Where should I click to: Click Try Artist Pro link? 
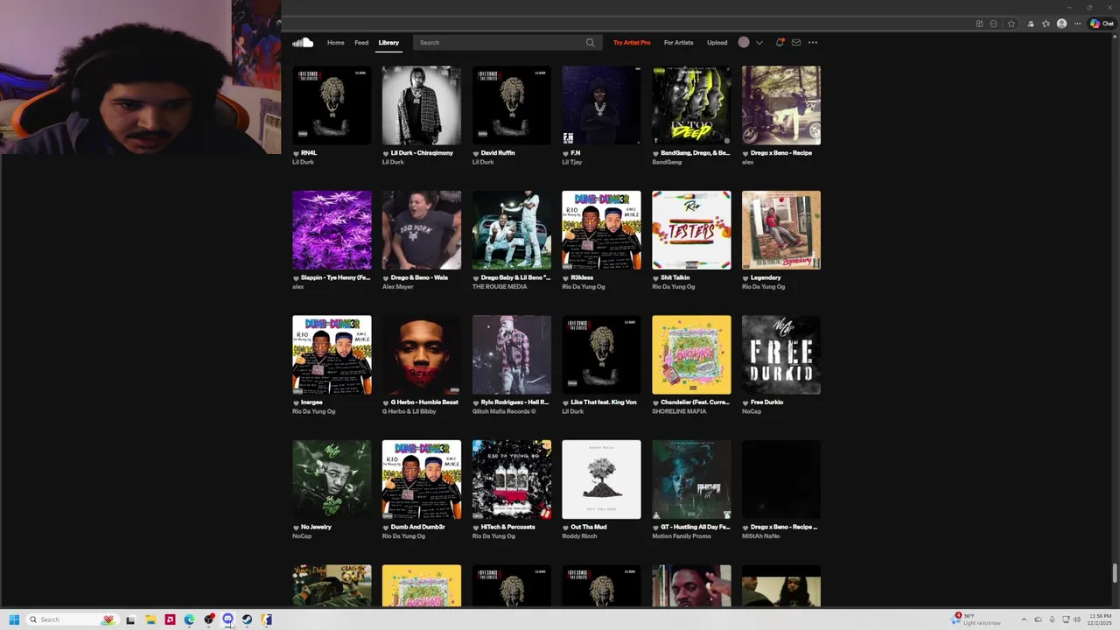632,42
